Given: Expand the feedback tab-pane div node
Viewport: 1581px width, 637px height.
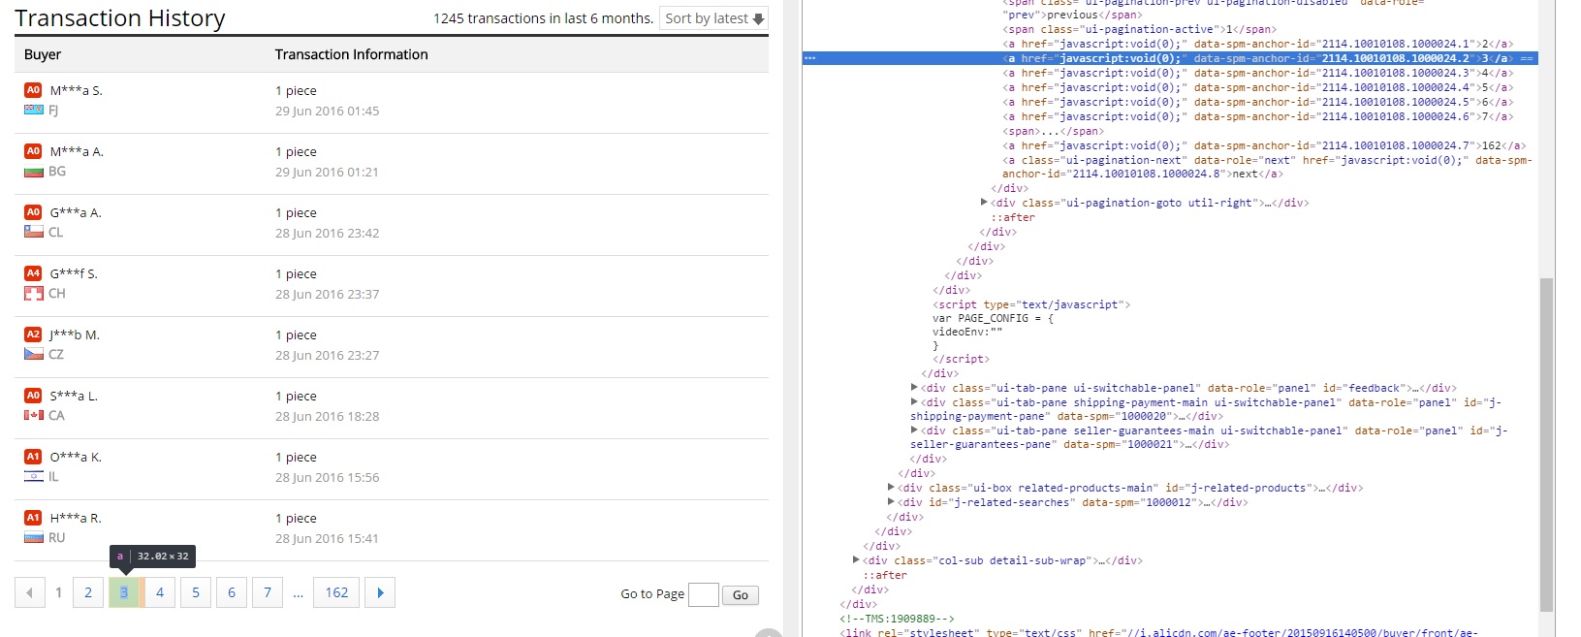Looking at the screenshot, I should coord(914,388).
